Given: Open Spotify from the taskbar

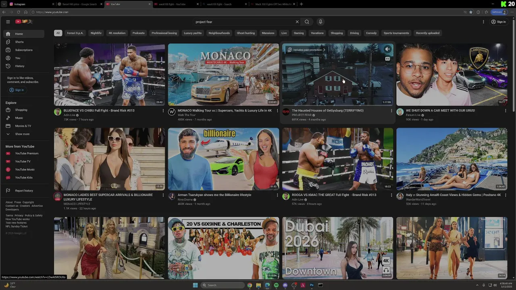Looking at the screenshot, I should (276, 285).
